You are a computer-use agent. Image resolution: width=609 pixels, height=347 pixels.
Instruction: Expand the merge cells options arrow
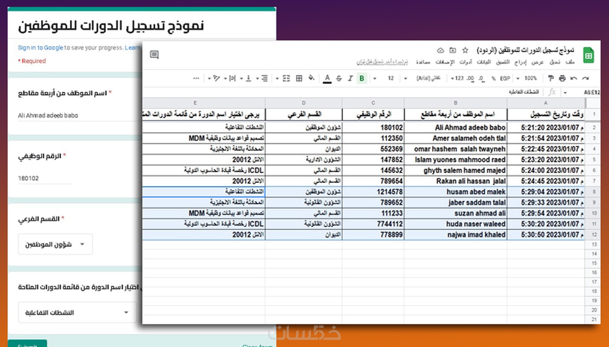(277, 78)
